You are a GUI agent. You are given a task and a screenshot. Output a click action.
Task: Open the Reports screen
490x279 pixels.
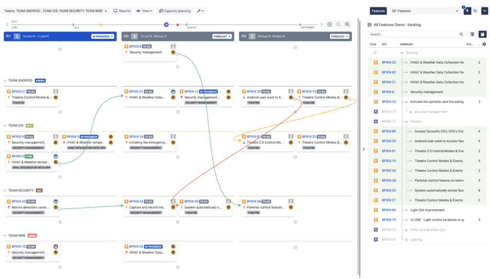click(x=122, y=11)
